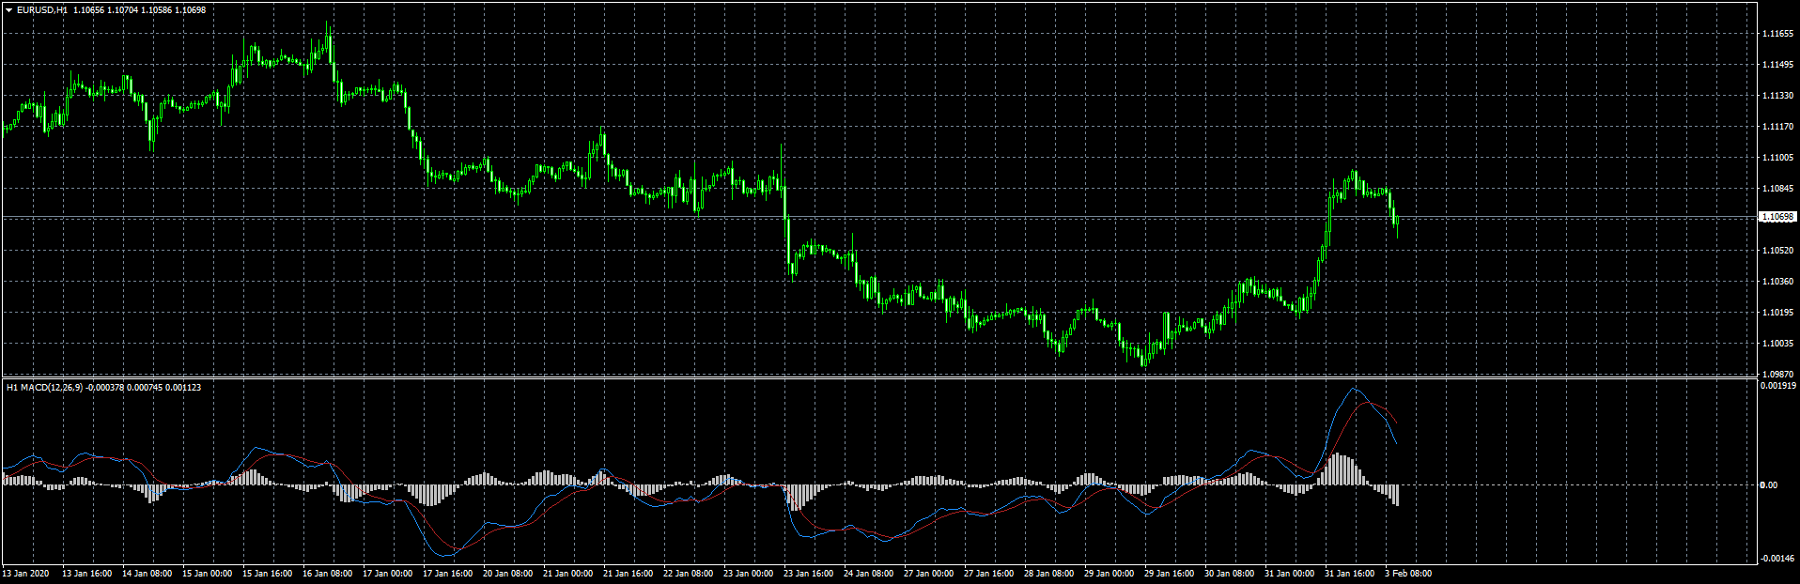1800x584 pixels.
Task: Click the small triangle before EURUSD,H1
Action: [9, 10]
